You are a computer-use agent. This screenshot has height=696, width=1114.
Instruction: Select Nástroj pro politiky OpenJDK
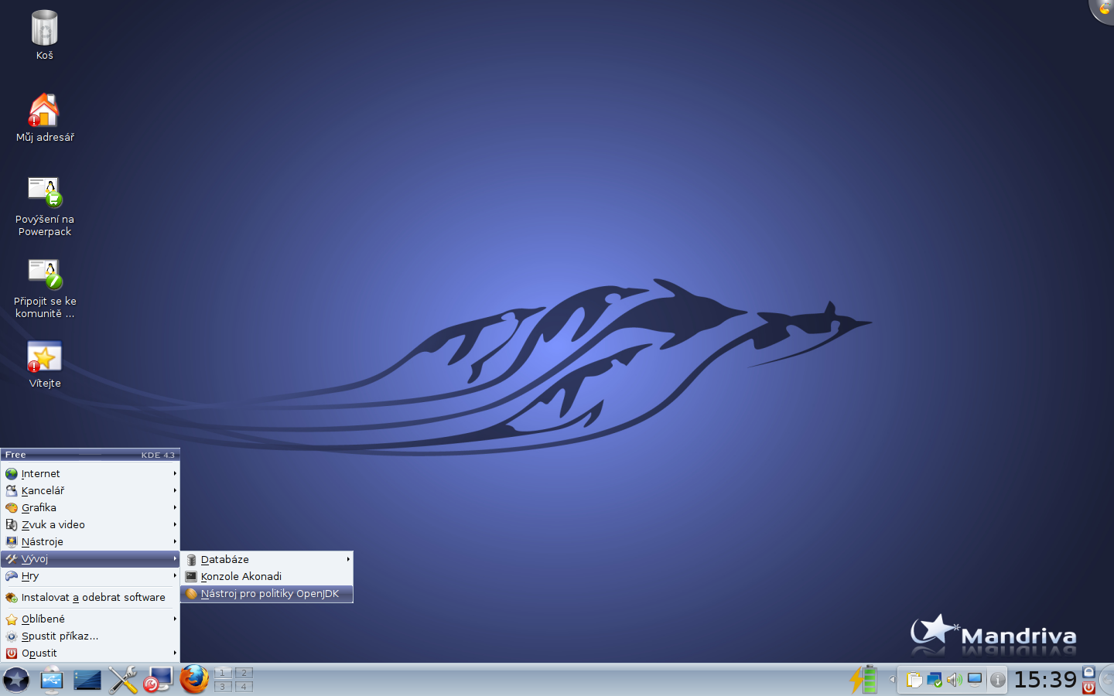tap(267, 594)
